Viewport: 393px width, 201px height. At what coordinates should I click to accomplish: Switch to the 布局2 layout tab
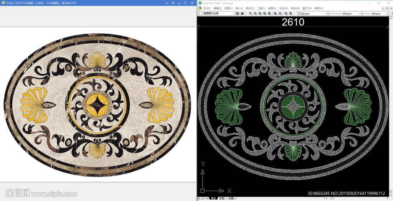click(x=231, y=198)
